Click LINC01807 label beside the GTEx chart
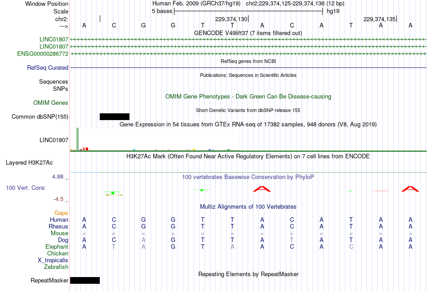The width and height of the screenshot is (427, 291). coord(54,140)
